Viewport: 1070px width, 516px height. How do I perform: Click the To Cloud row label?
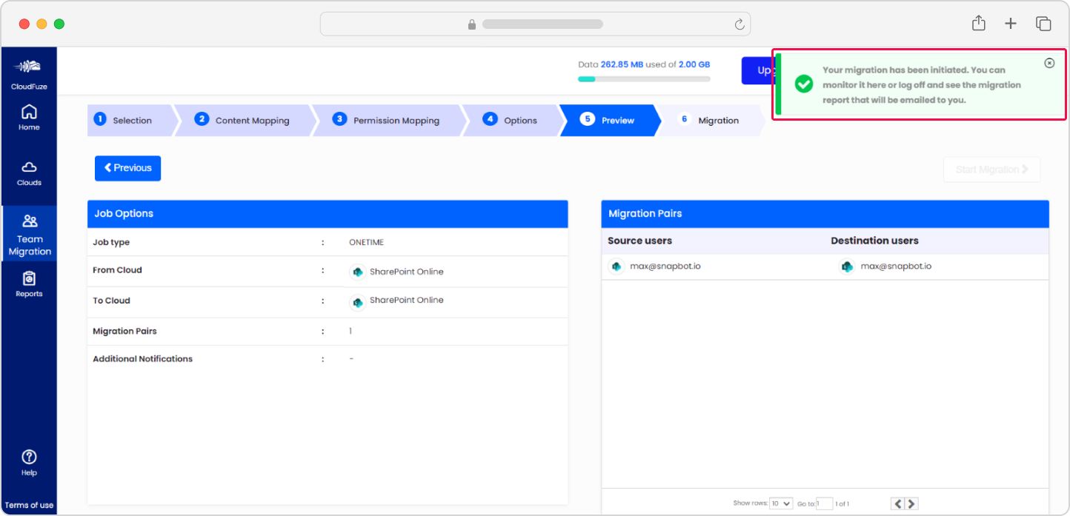point(111,301)
